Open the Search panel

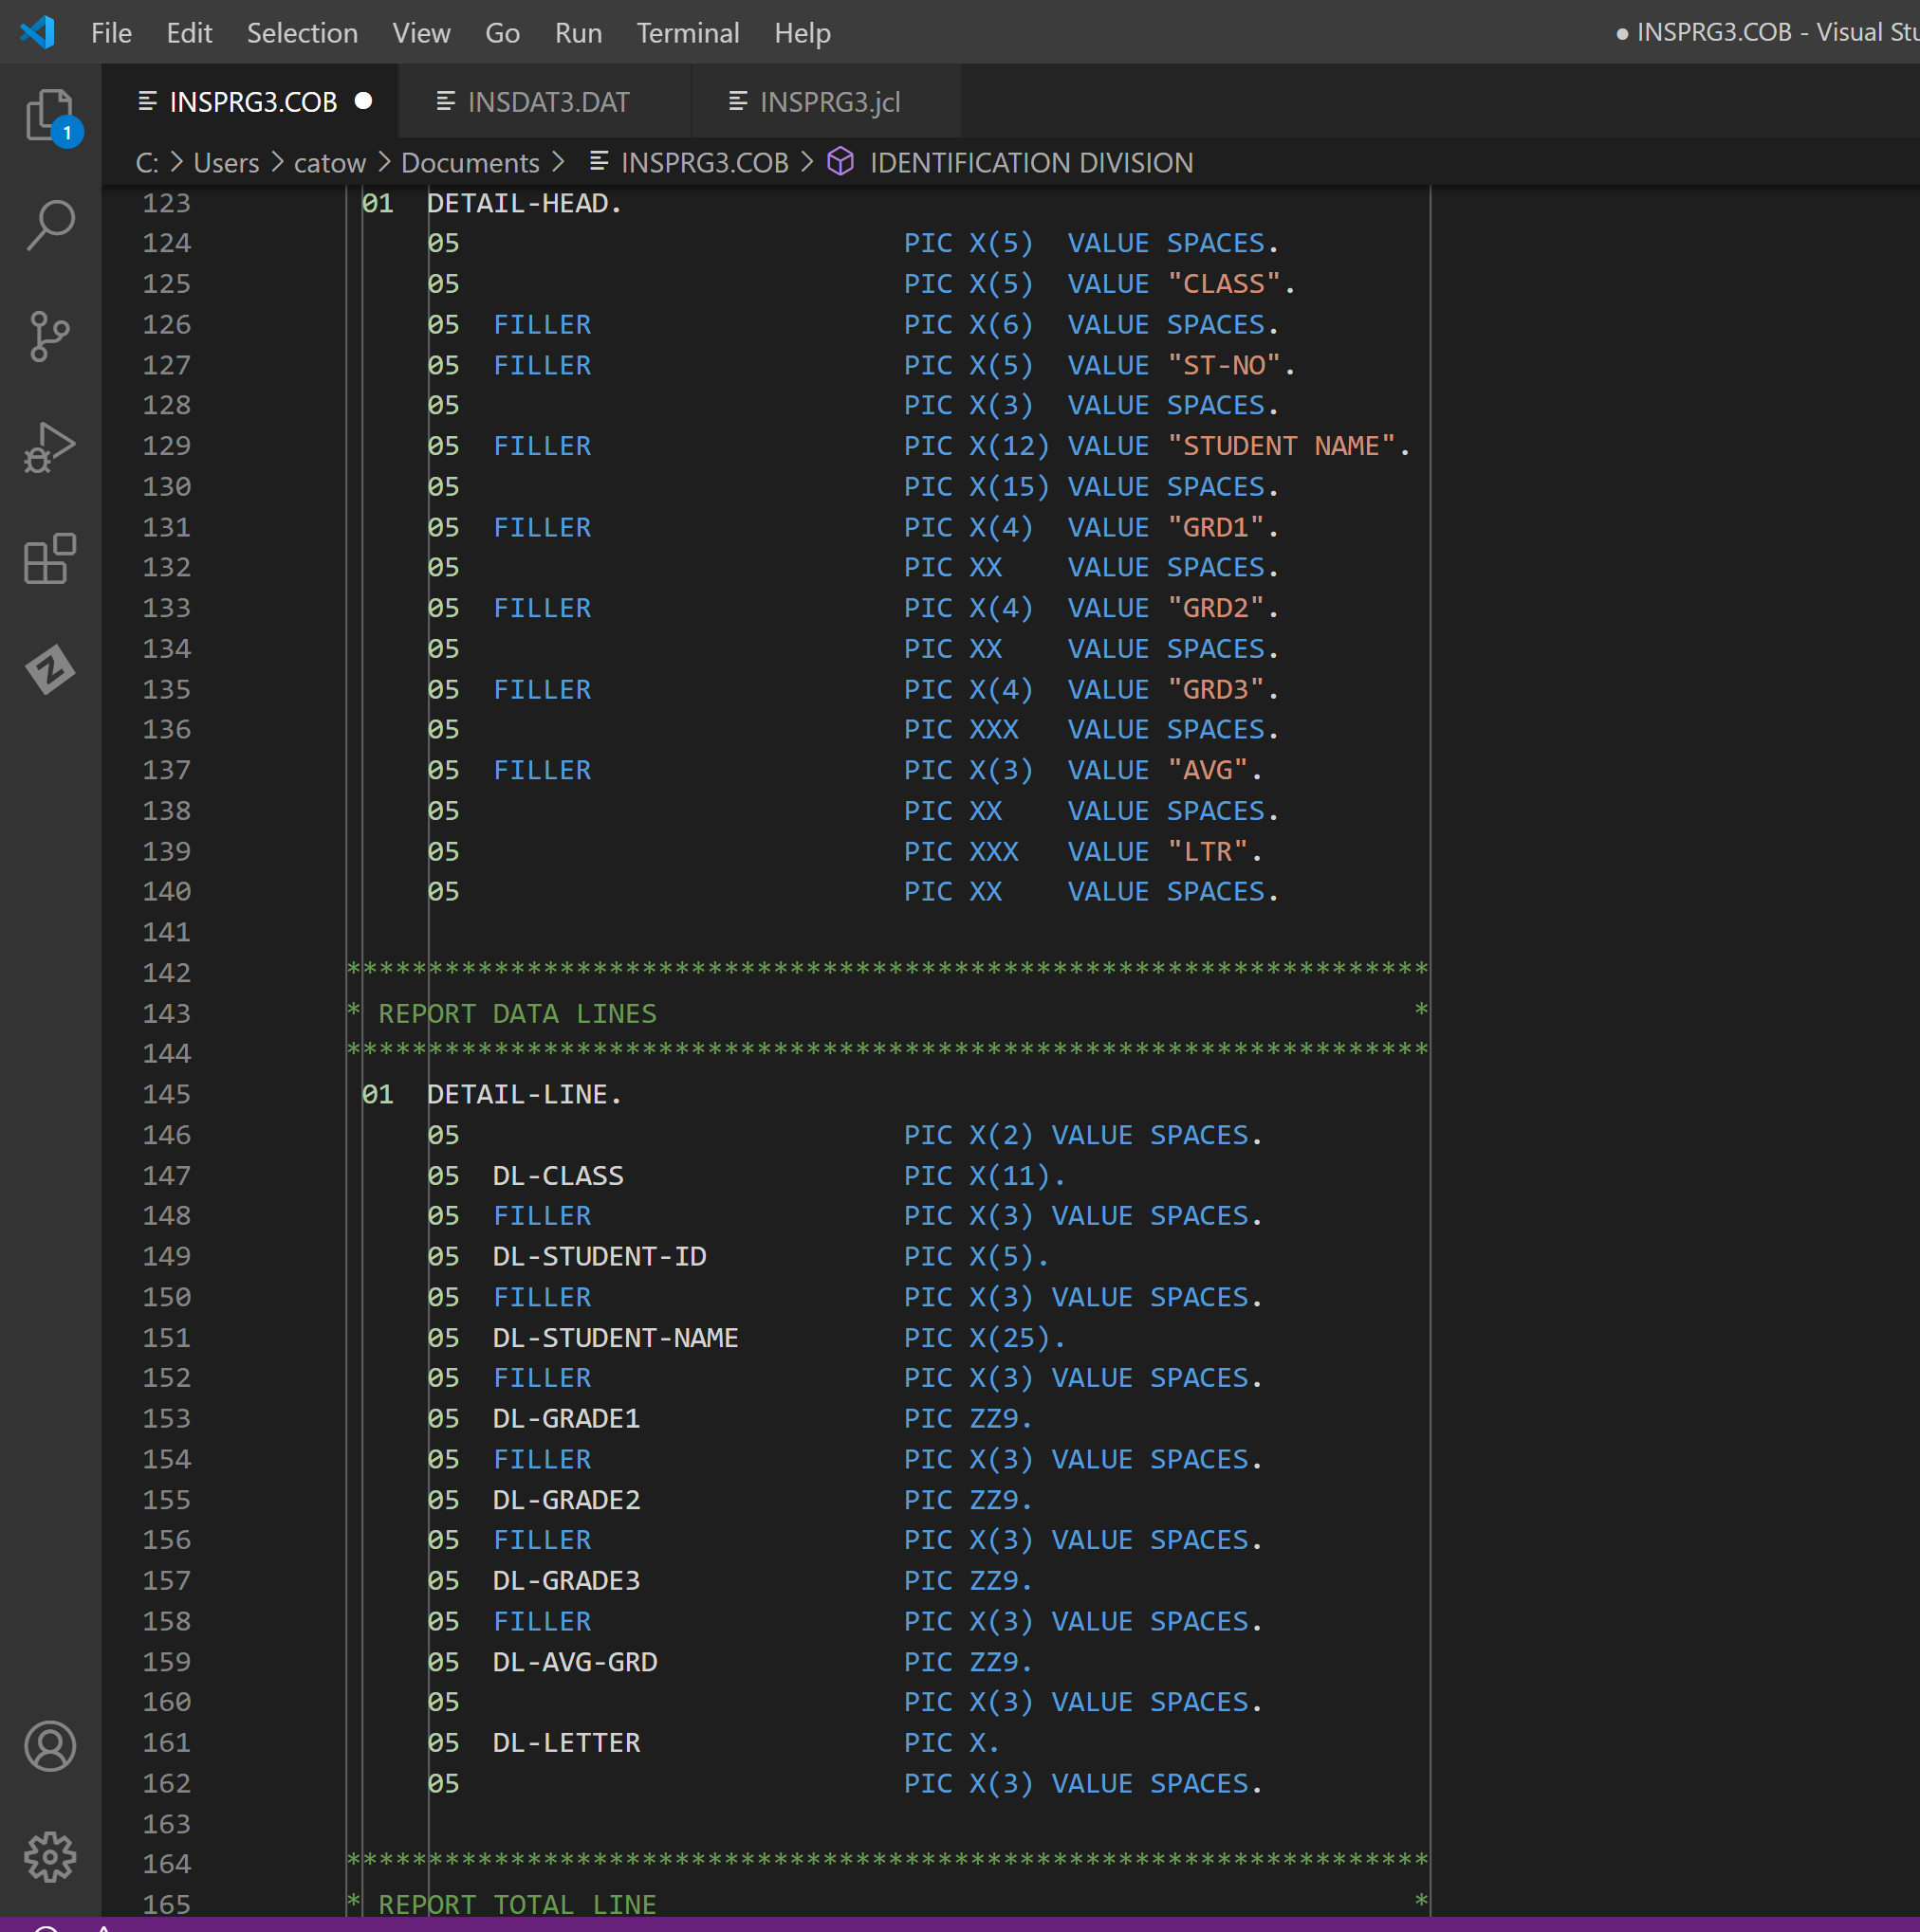[50, 225]
